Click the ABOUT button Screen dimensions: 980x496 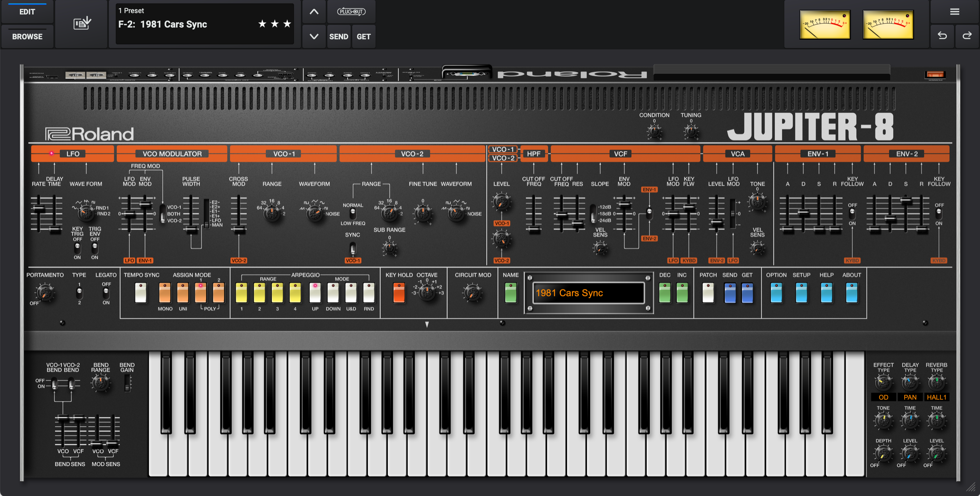point(852,293)
